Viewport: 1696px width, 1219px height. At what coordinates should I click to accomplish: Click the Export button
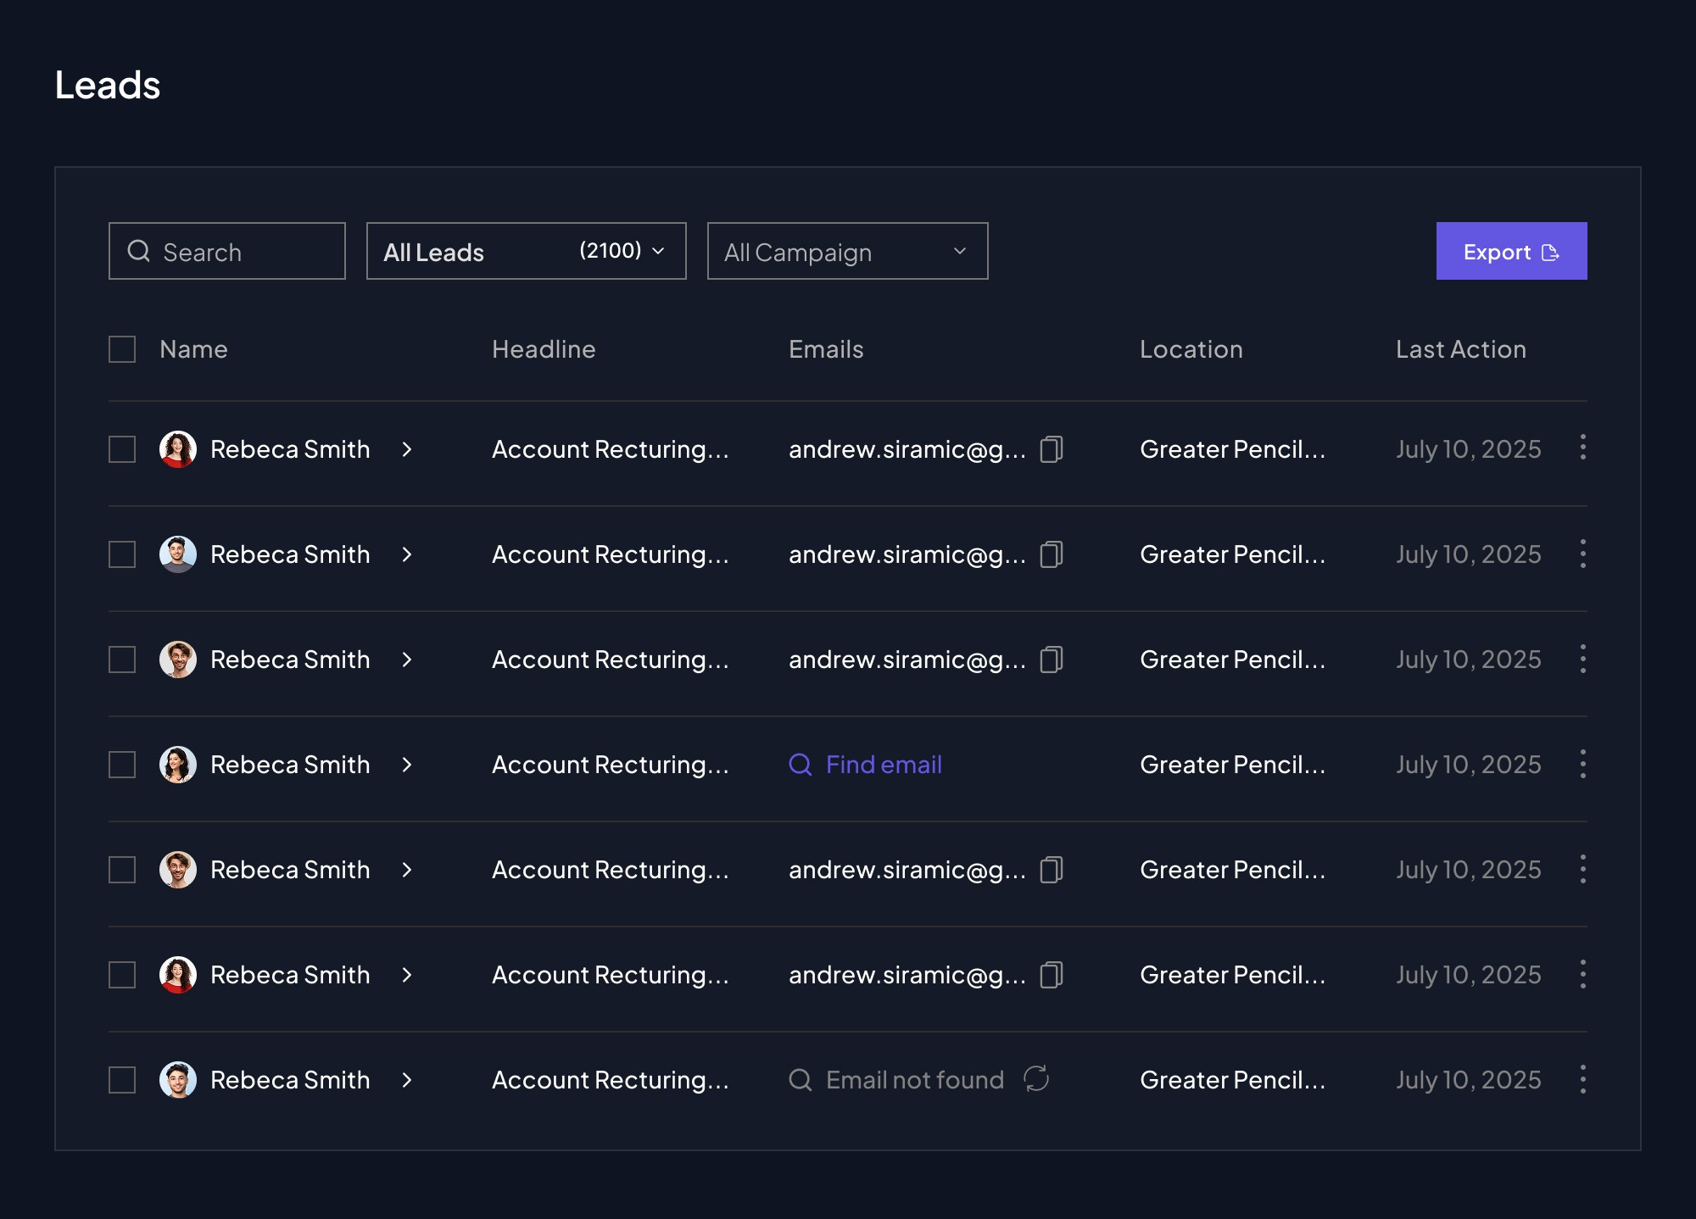click(x=1511, y=251)
